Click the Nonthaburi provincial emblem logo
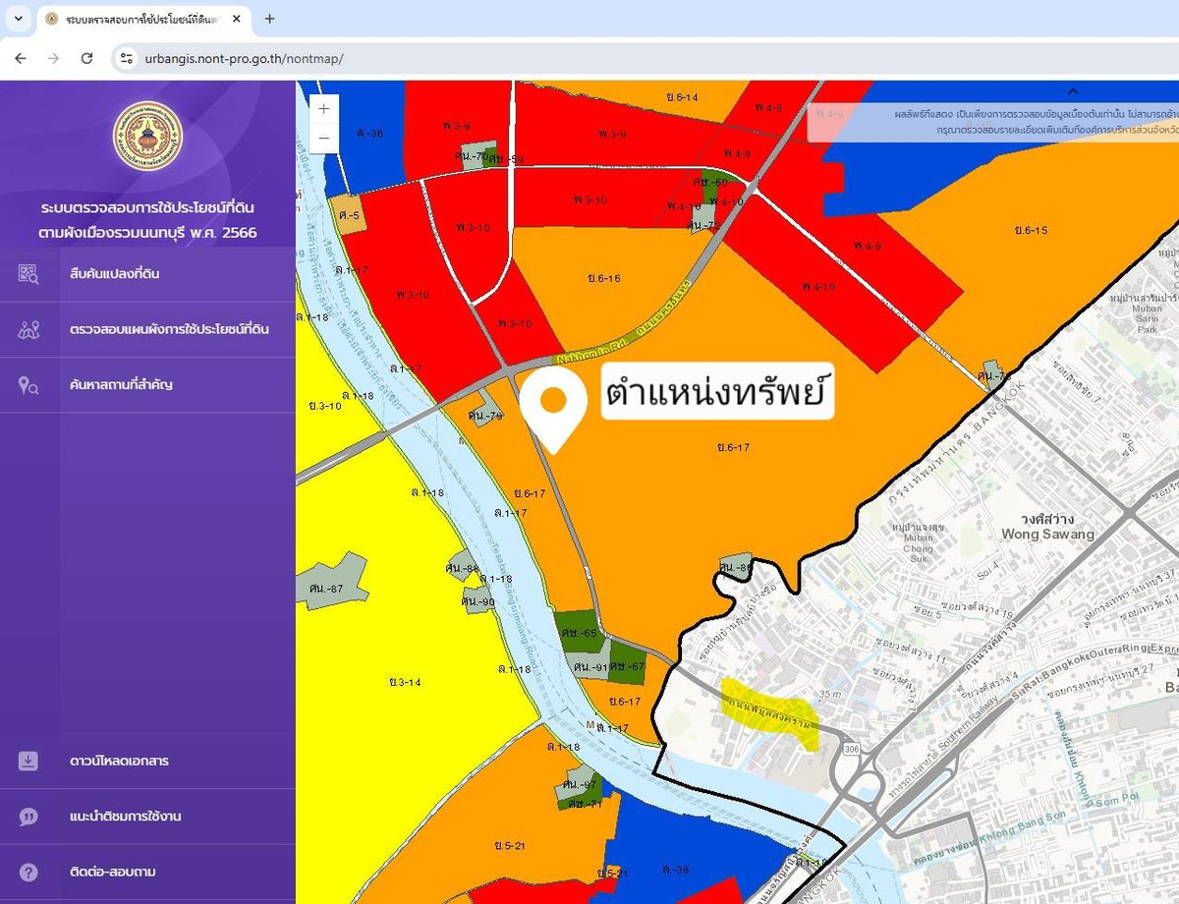This screenshot has width=1179, height=904. 147,136
